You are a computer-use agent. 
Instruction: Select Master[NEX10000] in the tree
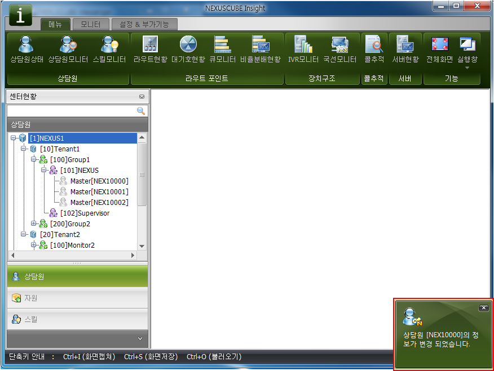click(99, 181)
